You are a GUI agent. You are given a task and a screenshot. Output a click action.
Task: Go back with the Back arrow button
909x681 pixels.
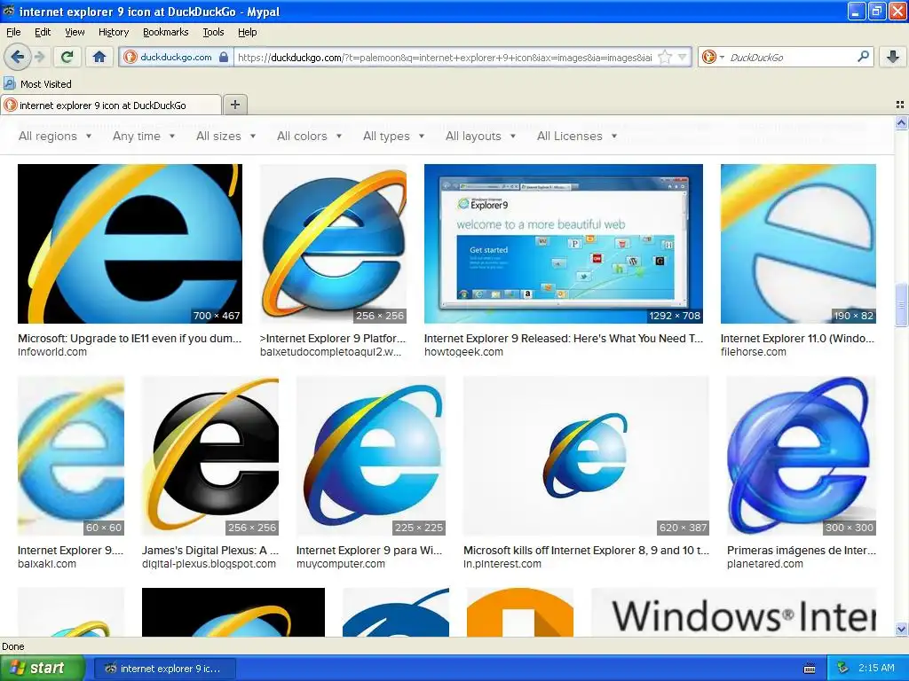[x=17, y=57]
